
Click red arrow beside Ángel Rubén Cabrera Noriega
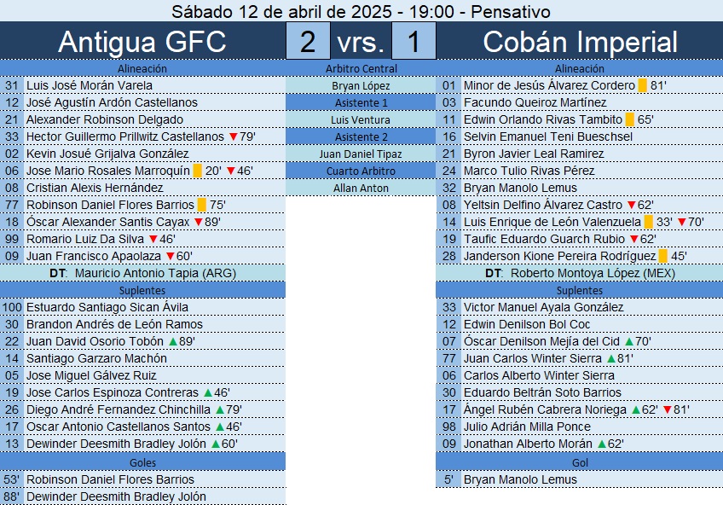click(667, 409)
